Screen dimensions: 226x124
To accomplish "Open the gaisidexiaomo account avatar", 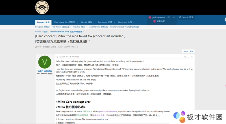I will pyautogui.click(x=150, y=17).
